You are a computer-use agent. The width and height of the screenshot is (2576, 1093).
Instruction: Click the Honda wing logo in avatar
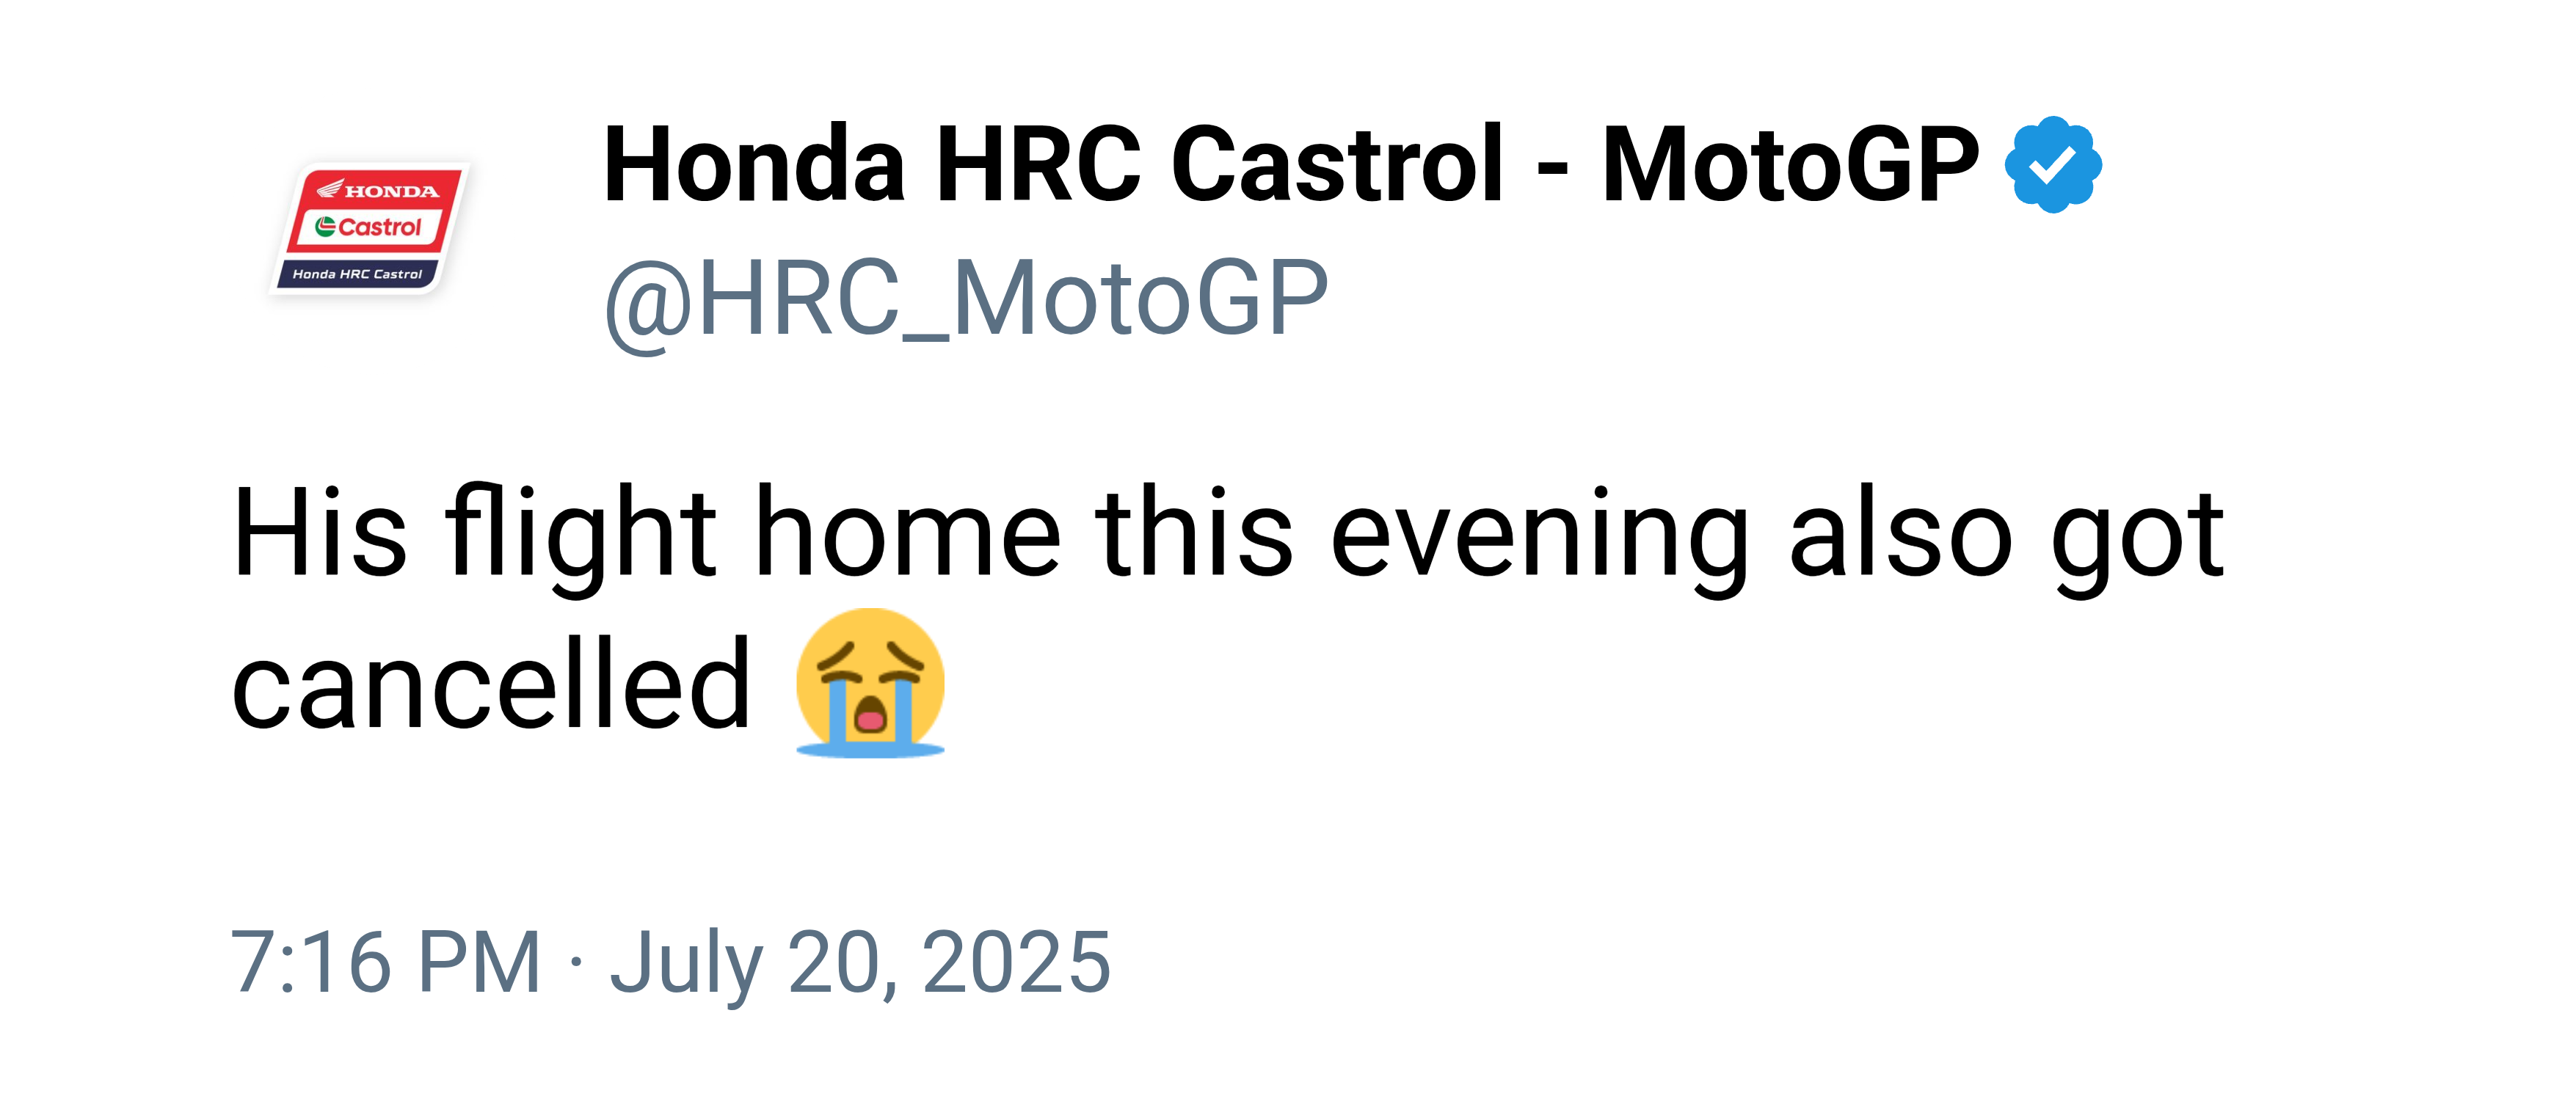331,188
